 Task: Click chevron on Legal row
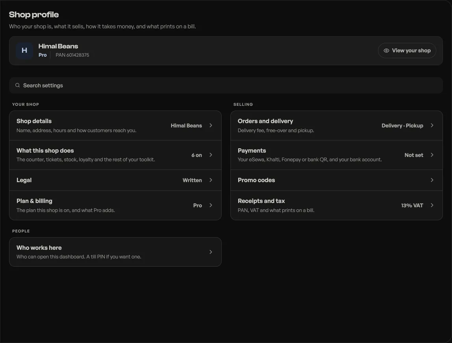211,180
